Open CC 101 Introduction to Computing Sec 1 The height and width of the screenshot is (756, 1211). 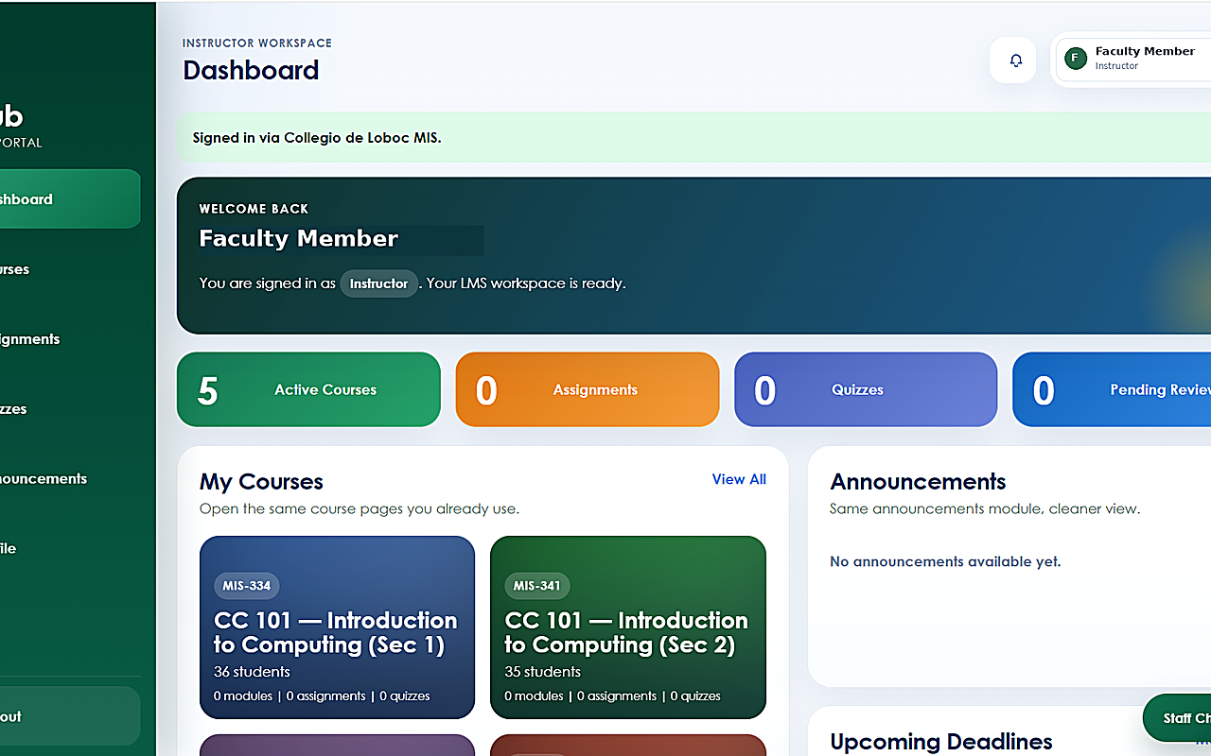(x=337, y=627)
